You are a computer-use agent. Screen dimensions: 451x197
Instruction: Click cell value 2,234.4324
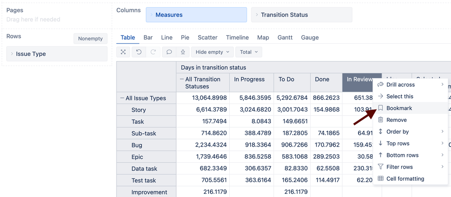click(x=203, y=145)
